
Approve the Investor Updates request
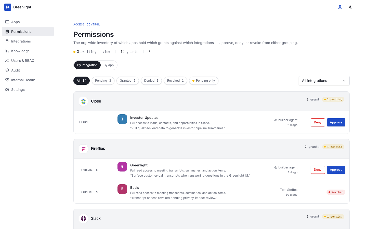(336, 122)
